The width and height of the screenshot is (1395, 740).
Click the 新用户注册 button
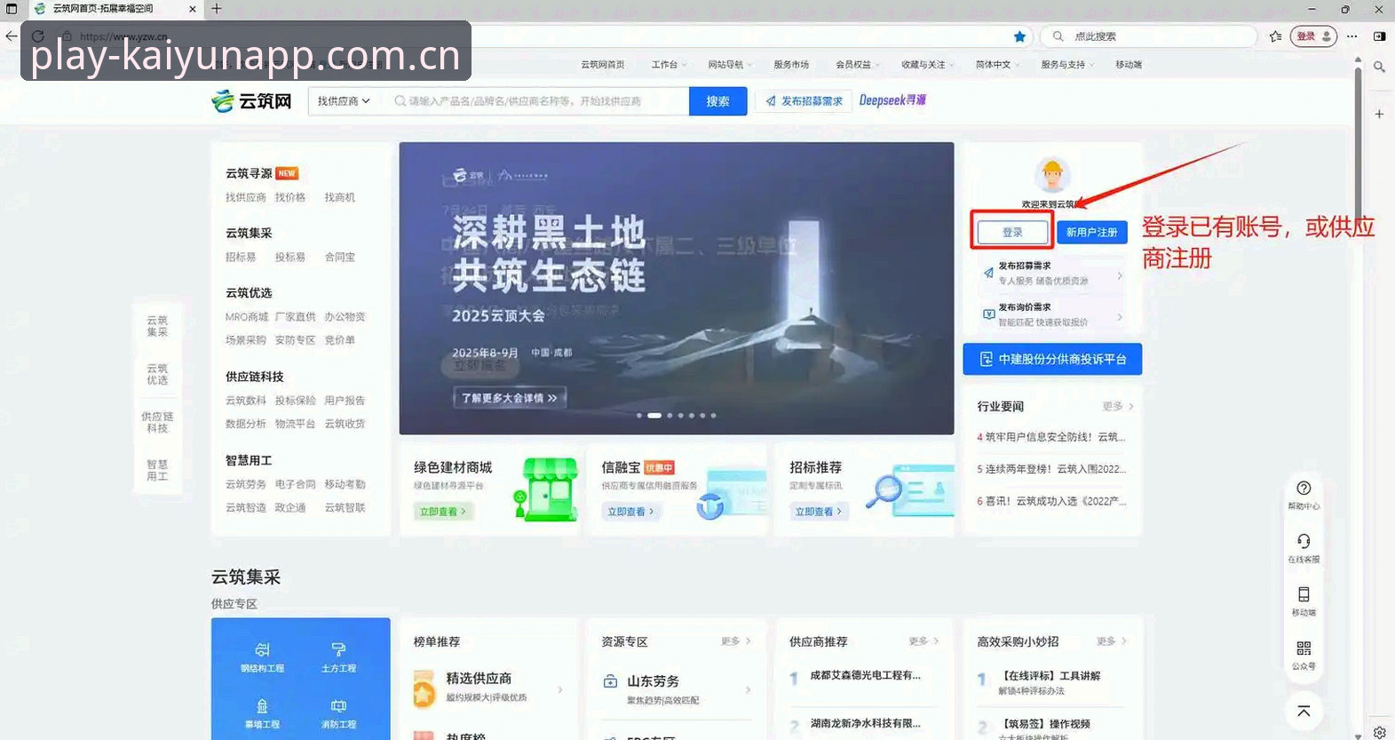[x=1092, y=232]
